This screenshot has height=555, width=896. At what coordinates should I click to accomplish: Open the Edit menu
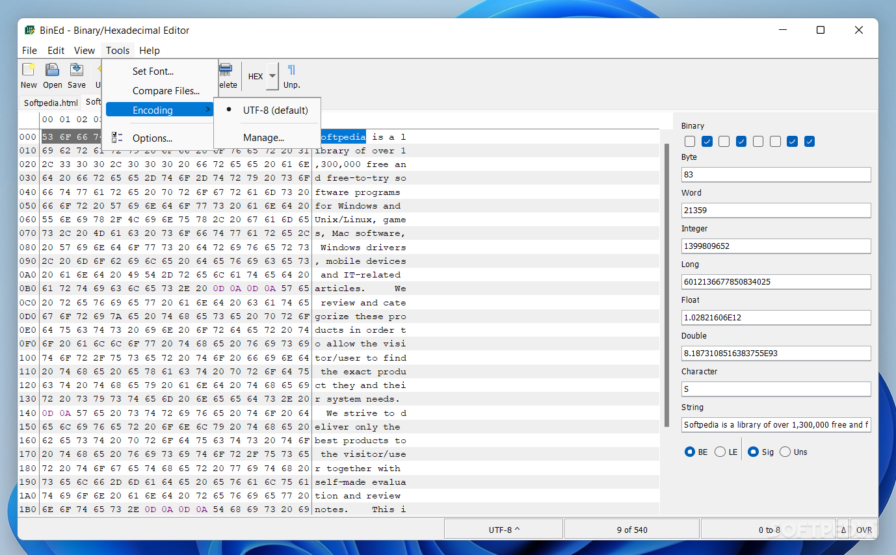[x=56, y=50]
